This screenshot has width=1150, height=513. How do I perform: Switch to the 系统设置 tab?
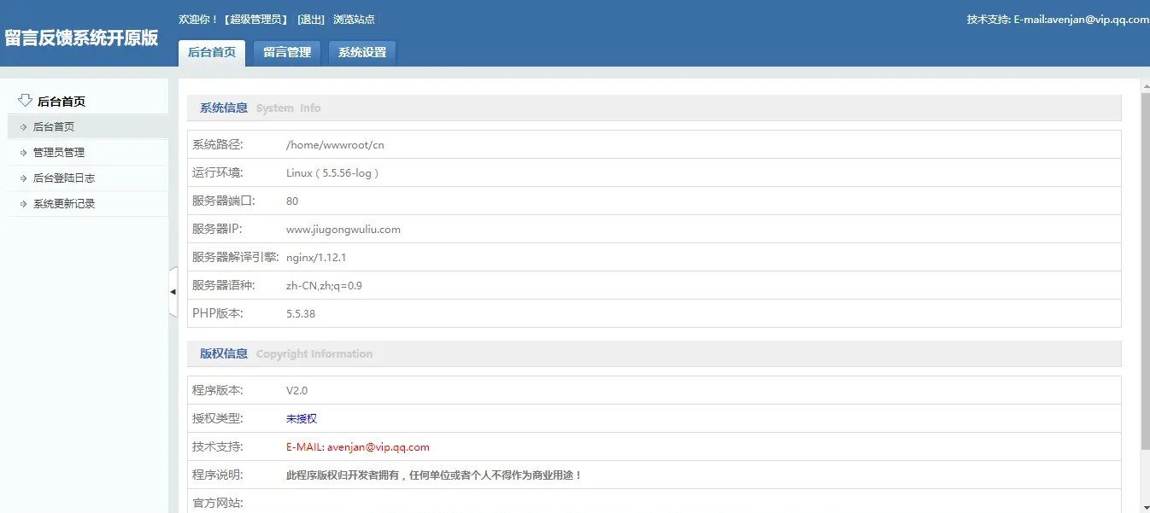coord(362,53)
